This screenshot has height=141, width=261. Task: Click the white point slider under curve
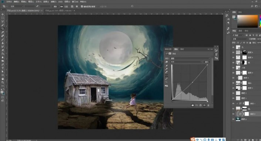click(x=207, y=101)
